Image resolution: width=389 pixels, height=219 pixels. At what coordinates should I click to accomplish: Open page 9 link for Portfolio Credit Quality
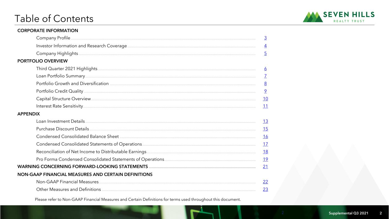click(x=265, y=91)
